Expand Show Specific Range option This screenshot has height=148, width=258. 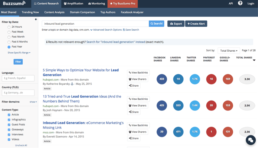(19, 53)
